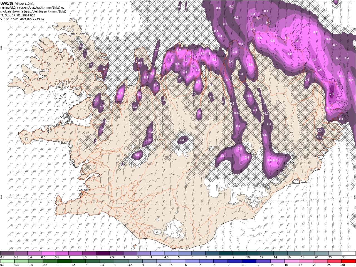Viewport: 356px width, 267px height.
Task: Select the 'IT: Sun. 14. 01. 2024 06Z' line
Action: click(18, 15)
